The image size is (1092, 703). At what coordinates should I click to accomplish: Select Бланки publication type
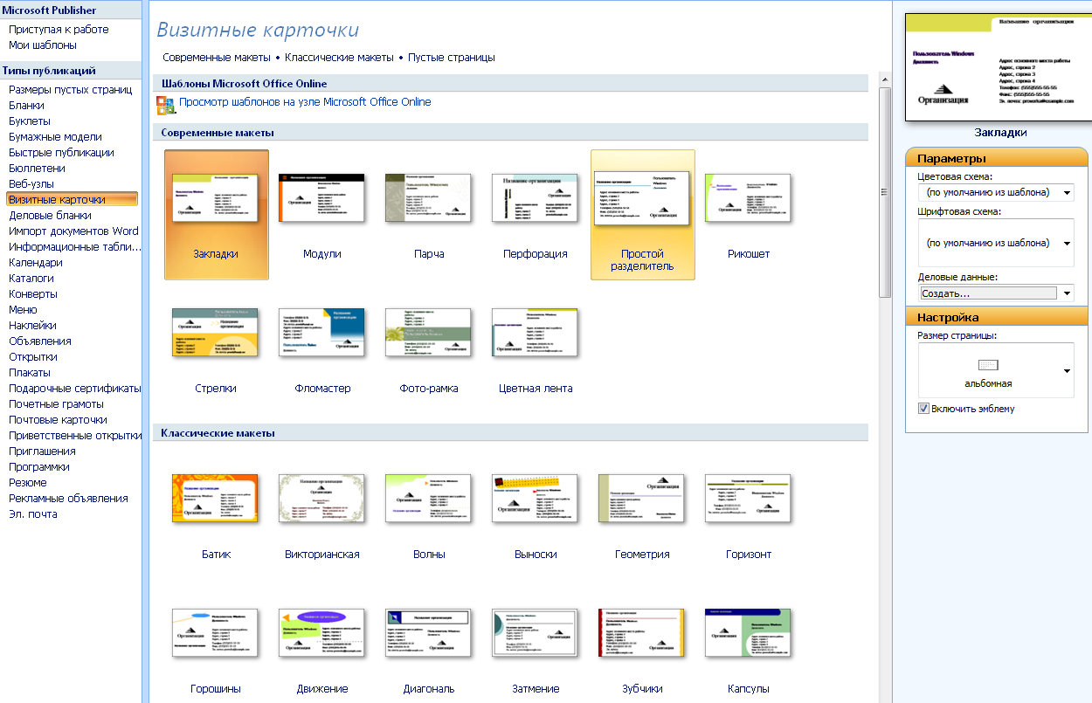click(x=26, y=106)
